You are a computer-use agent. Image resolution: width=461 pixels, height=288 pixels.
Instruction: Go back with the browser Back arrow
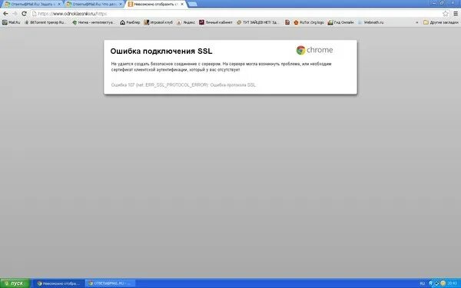pyautogui.click(x=5, y=14)
